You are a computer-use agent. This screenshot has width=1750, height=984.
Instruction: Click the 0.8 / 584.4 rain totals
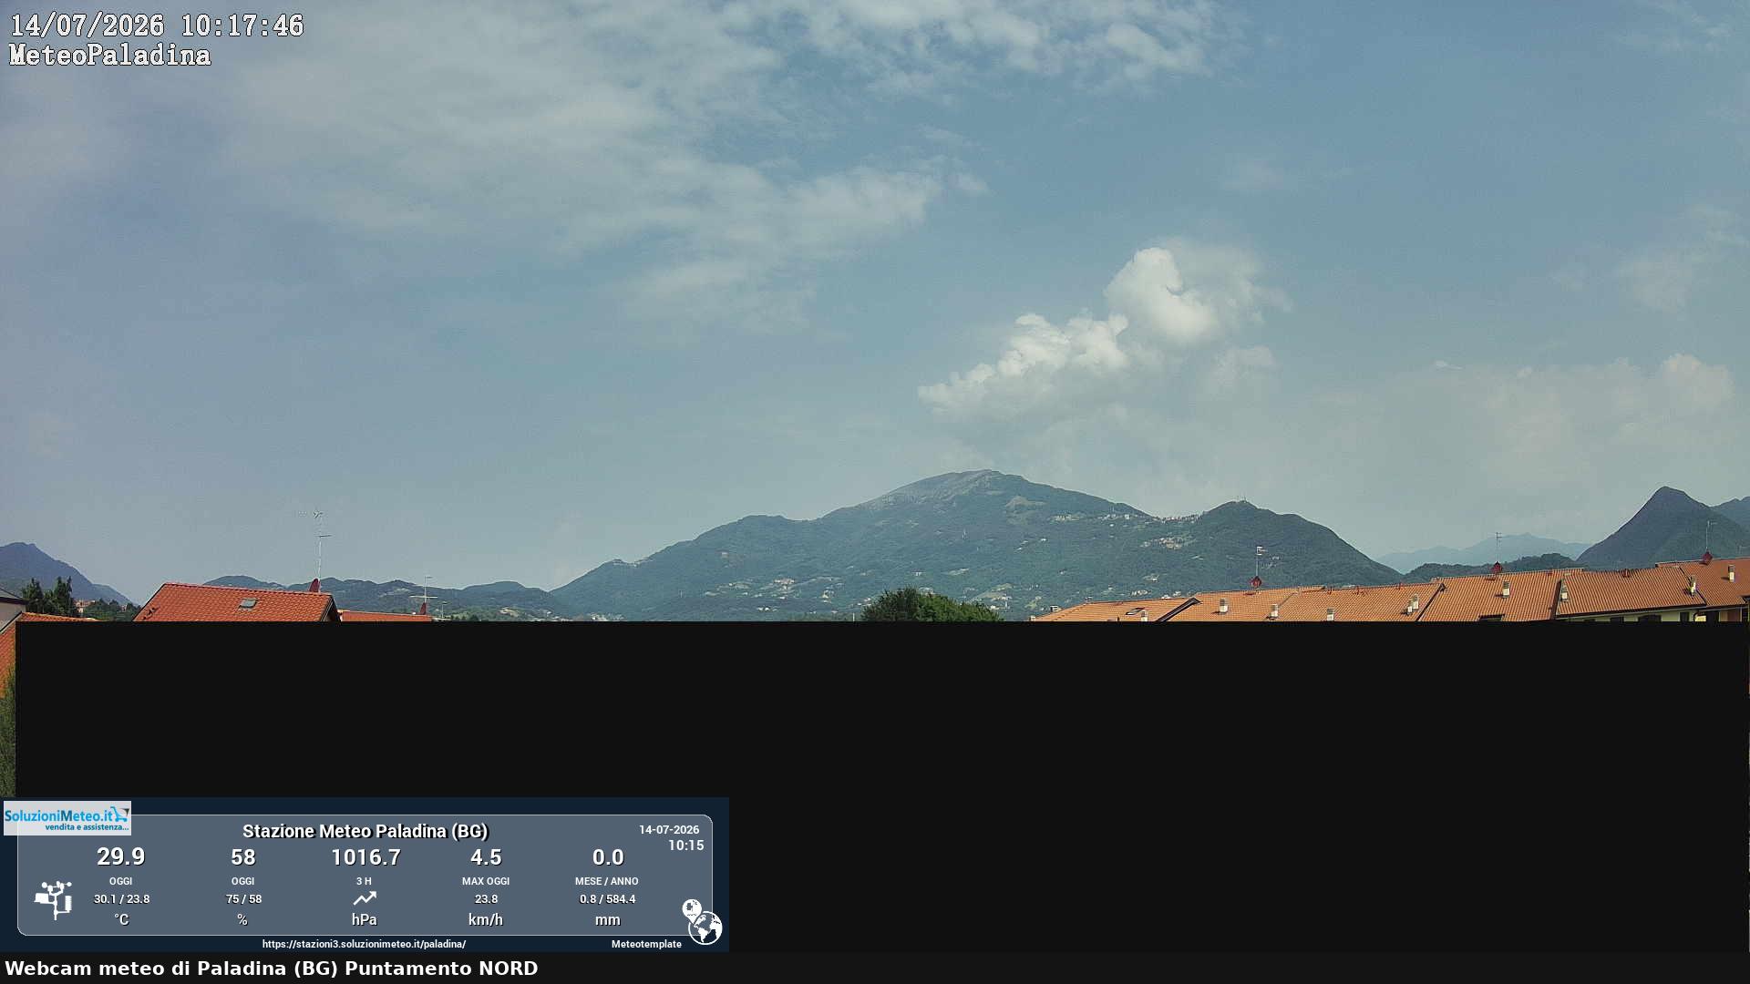(x=608, y=899)
